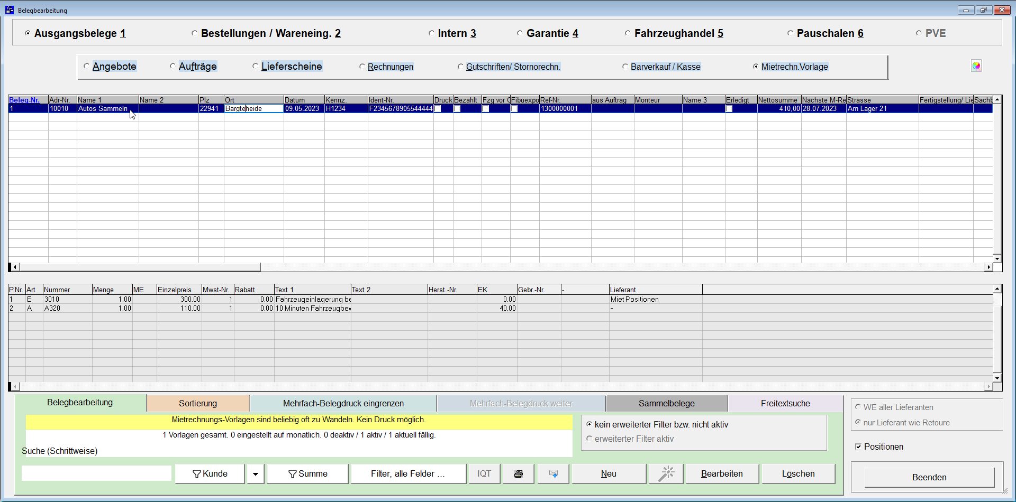
Task: Click the magic wand wizard icon
Action: (x=666, y=474)
